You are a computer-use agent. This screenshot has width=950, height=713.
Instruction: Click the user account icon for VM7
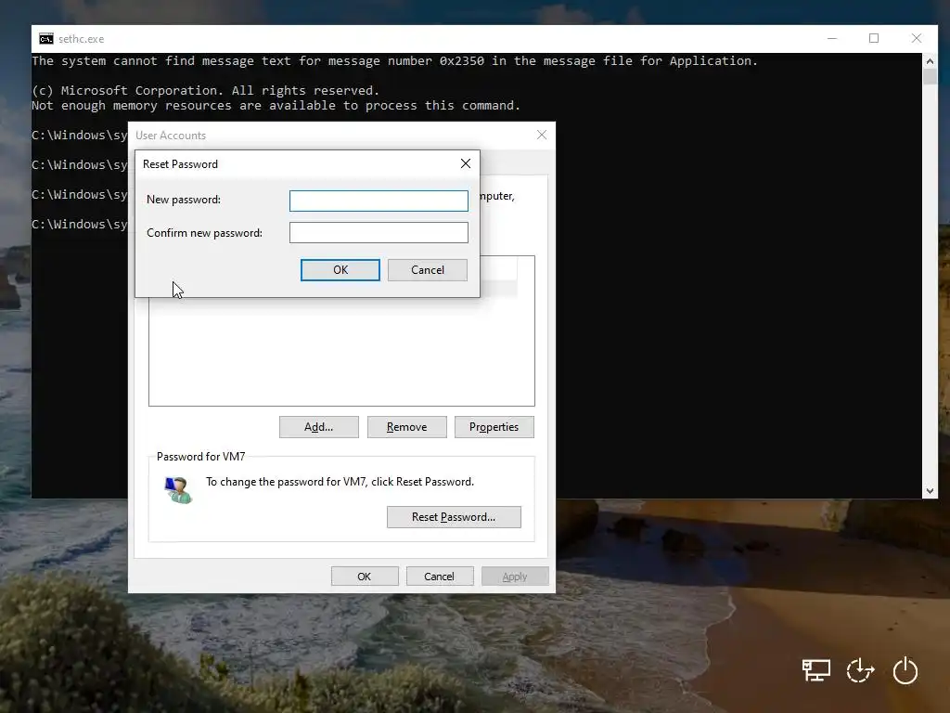click(178, 490)
